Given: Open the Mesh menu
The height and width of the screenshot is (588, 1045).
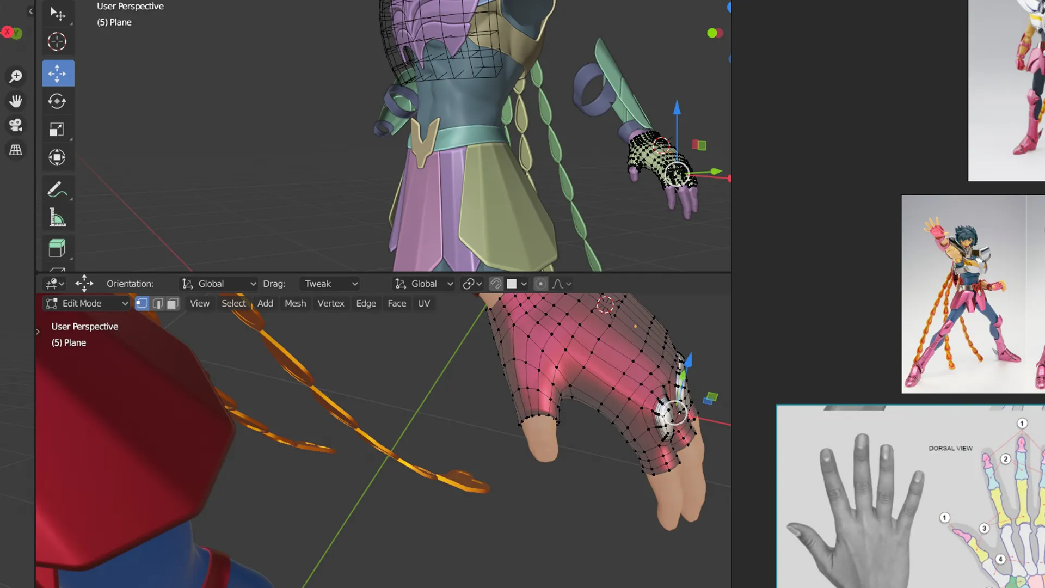Looking at the screenshot, I should pos(296,303).
